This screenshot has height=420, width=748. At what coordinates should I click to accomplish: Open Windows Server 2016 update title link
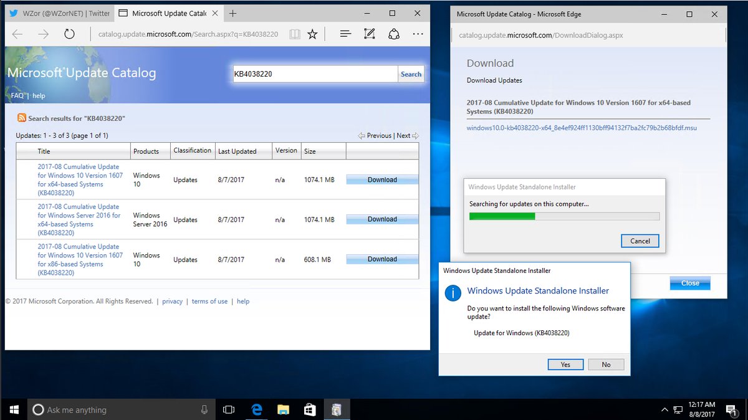tap(79, 219)
